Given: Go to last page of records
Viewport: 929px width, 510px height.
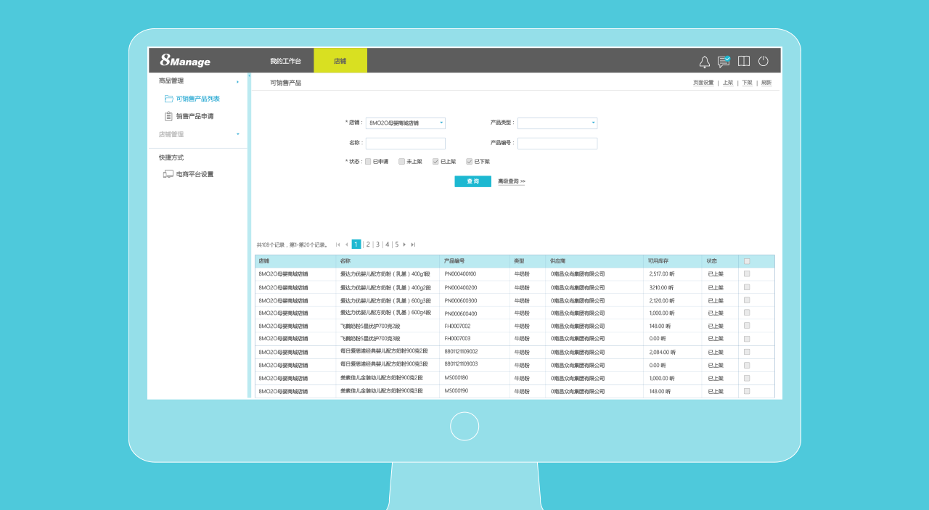Looking at the screenshot, I should click(413, 244).
